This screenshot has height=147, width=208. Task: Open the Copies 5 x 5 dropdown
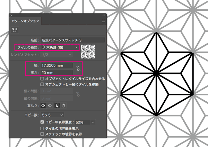point(52,115)
